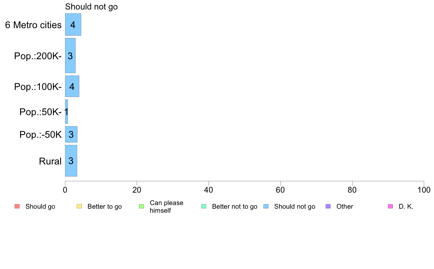Select the Pop.:200K- bar showing 3

(x=70, y=56)
